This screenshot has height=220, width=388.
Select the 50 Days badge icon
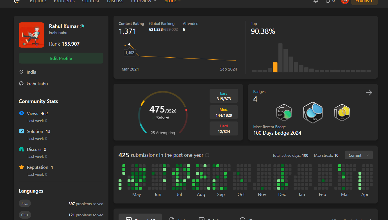tap(284, 113)
